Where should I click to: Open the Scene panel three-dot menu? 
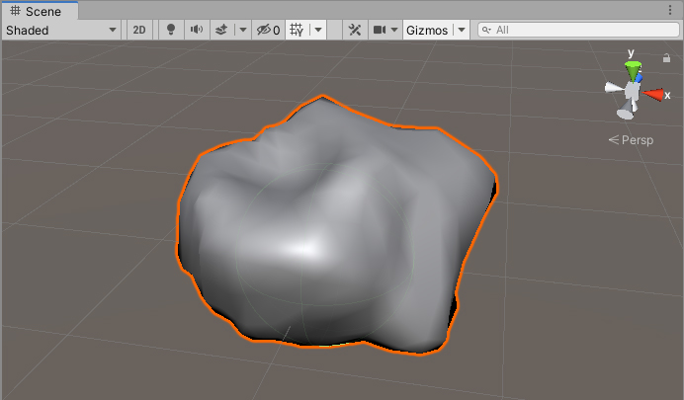click(x=671, y=11)
